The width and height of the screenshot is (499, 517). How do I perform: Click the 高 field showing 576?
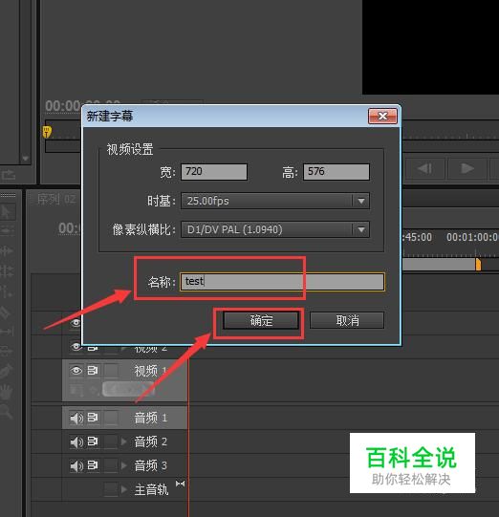point(336,172)
